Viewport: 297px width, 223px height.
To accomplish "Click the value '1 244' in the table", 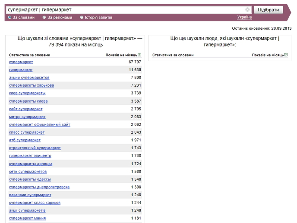I will coord(136,203).
